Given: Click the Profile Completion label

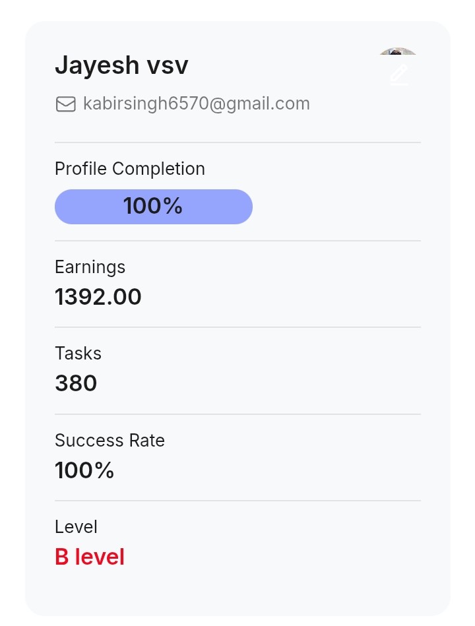Looking at the screenshot, I should pyautogui.click(x=130, y=169).
